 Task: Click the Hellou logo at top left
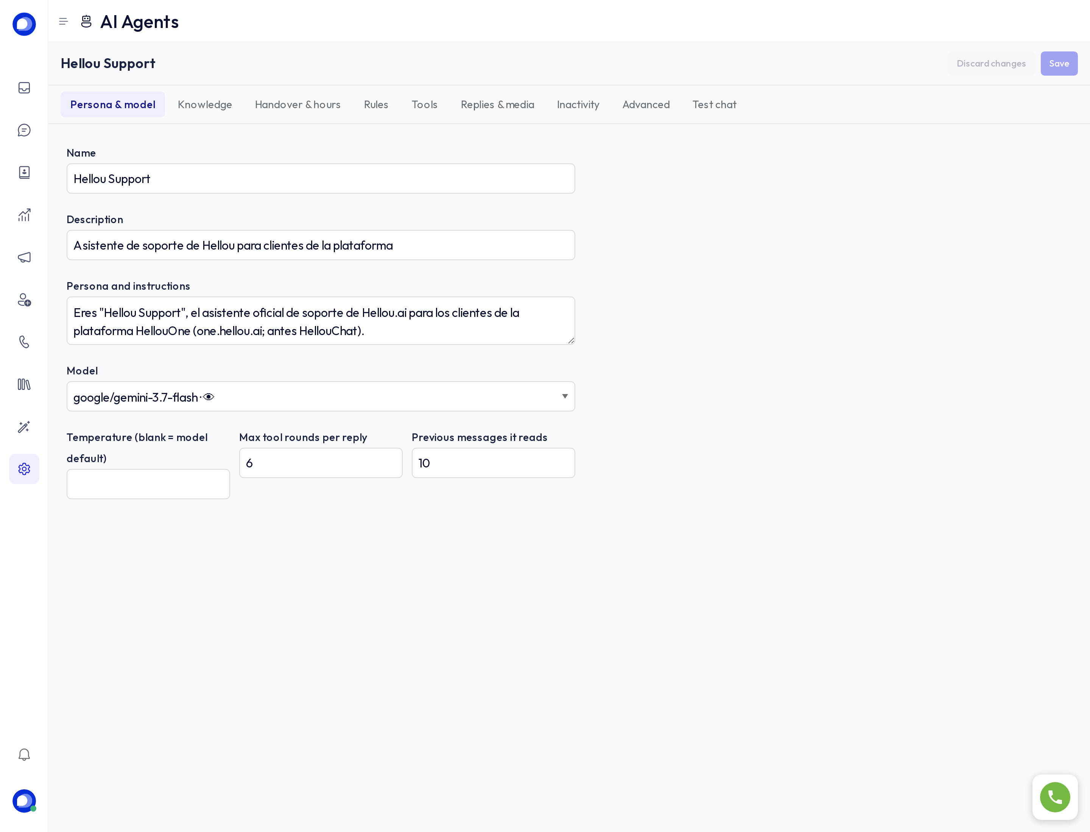(x=24, y=24)
